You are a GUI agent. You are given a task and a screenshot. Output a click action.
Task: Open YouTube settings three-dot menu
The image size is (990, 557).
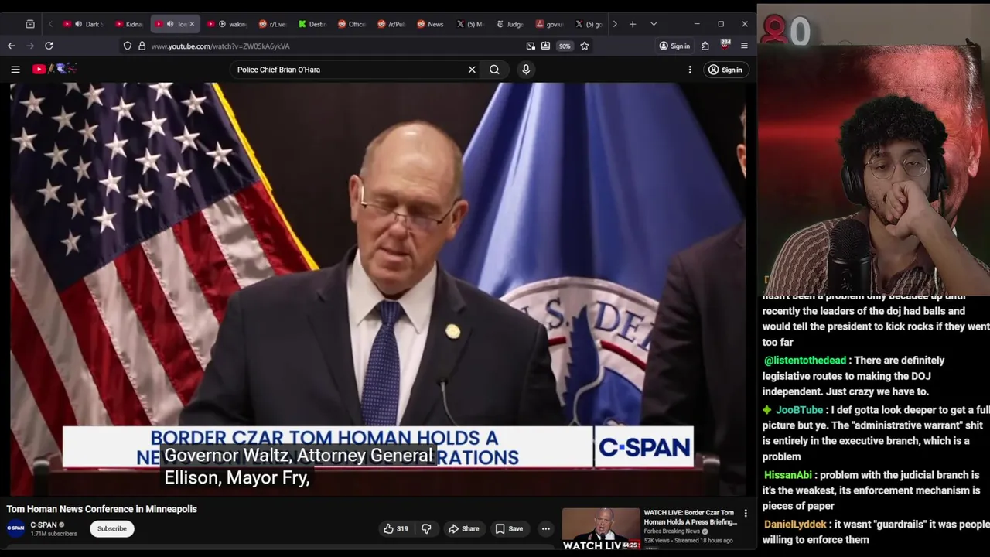(690, 70)
